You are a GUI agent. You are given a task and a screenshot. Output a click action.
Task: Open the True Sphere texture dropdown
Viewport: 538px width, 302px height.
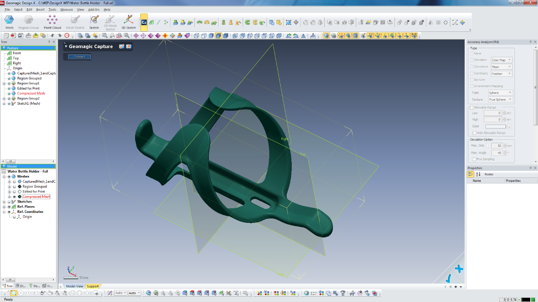(x=501, y=99)
